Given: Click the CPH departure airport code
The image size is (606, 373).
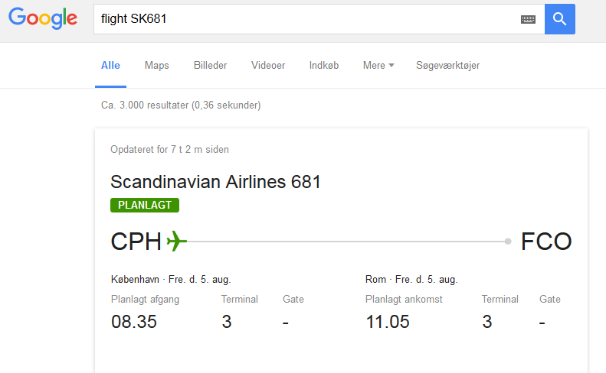Looking at the screenshot, I should pos(136,242).
